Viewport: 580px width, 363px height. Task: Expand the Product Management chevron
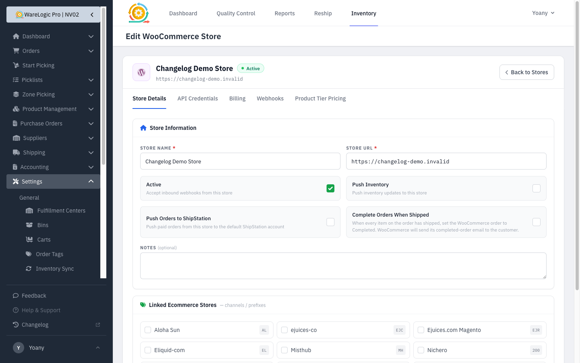[91, 109]
